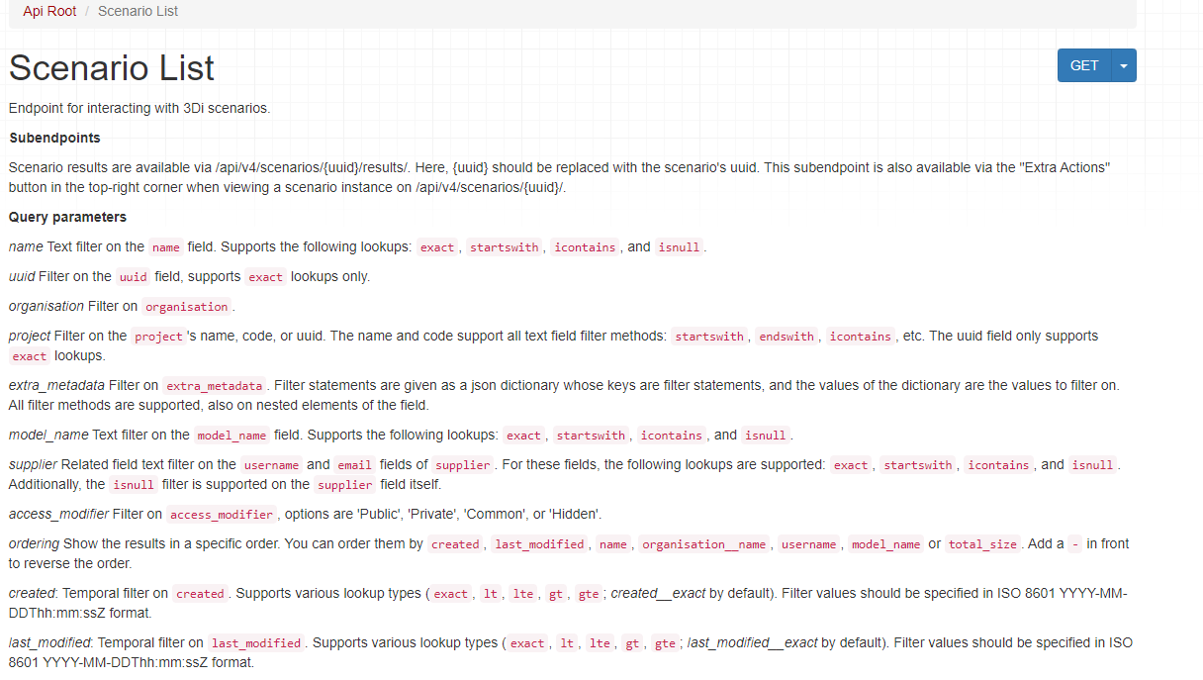The width and height of the screenshot is (1203, 680).
Task: Select 'icontains' lookup in the name filter row
Action: point(585,247)
